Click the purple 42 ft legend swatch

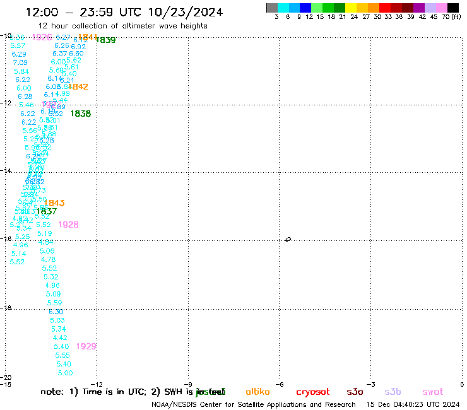419,8
